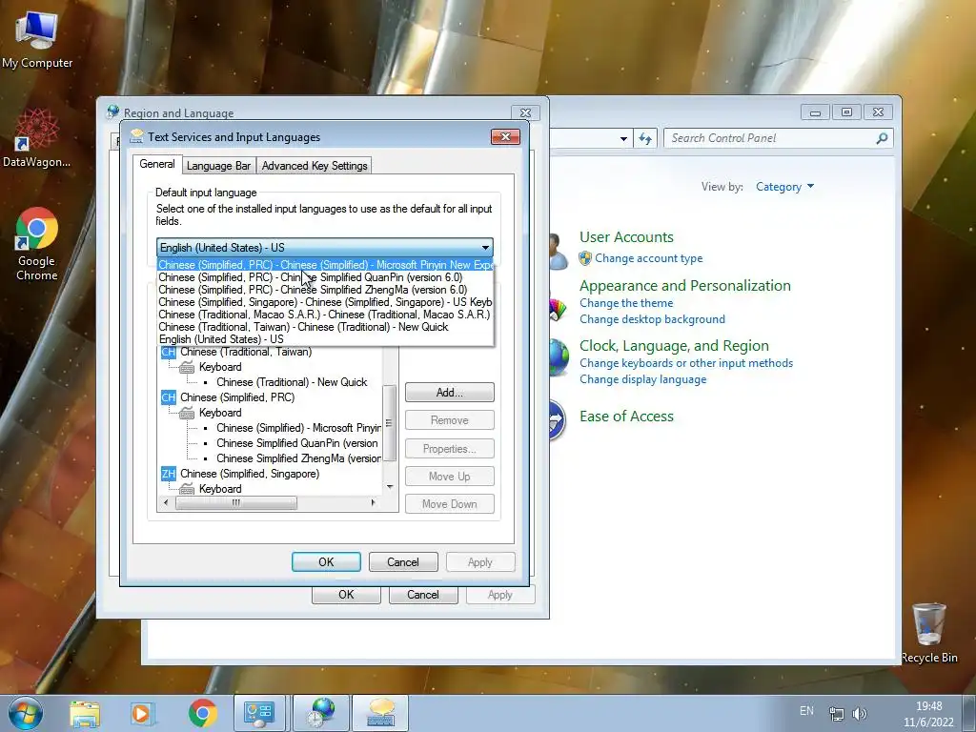The height and width of the screenshot is (732, 976).
Task: Choose Chinese (Traditional, Macao S.A.R.) option
Action: click(x=325, y=315)
